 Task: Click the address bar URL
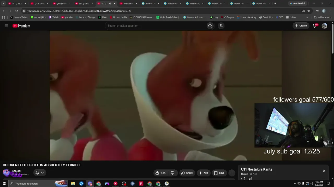pyautogui.click(x=79, y=11)
